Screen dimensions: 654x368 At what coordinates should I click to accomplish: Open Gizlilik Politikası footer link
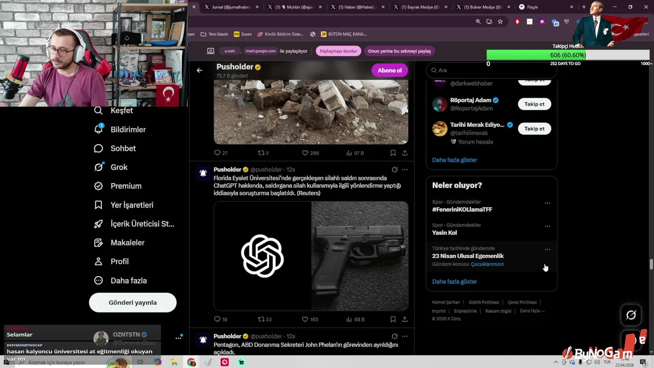click(x=484, y=303)
